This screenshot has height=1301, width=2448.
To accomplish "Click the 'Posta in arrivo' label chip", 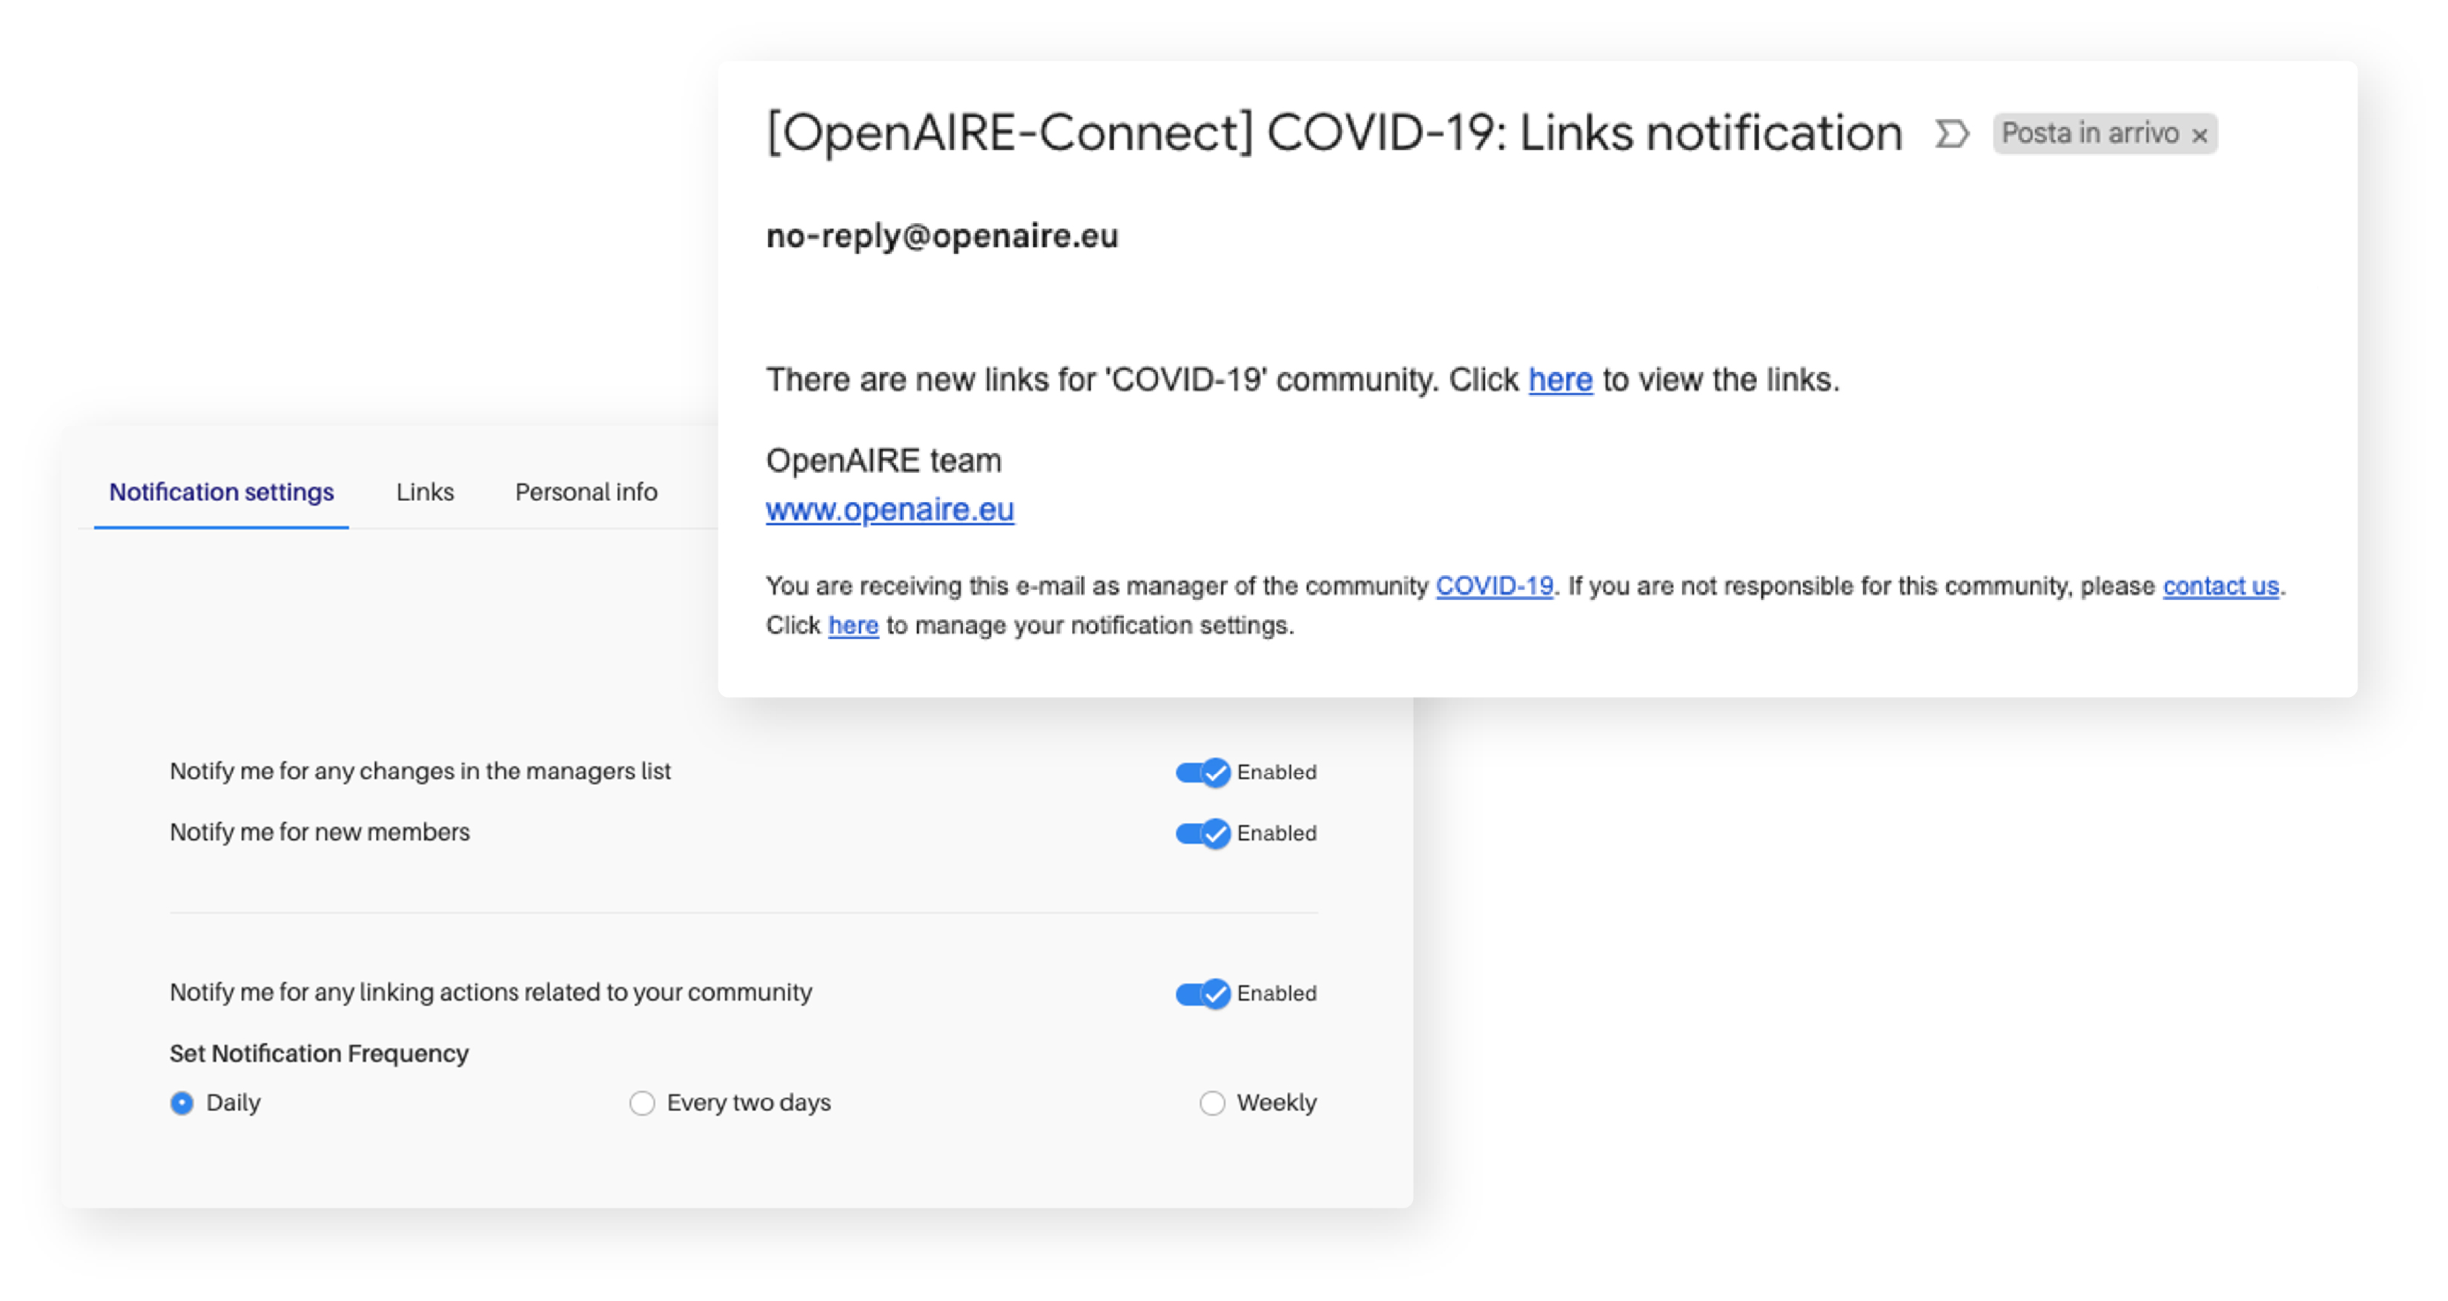I will click(2104, 134).
